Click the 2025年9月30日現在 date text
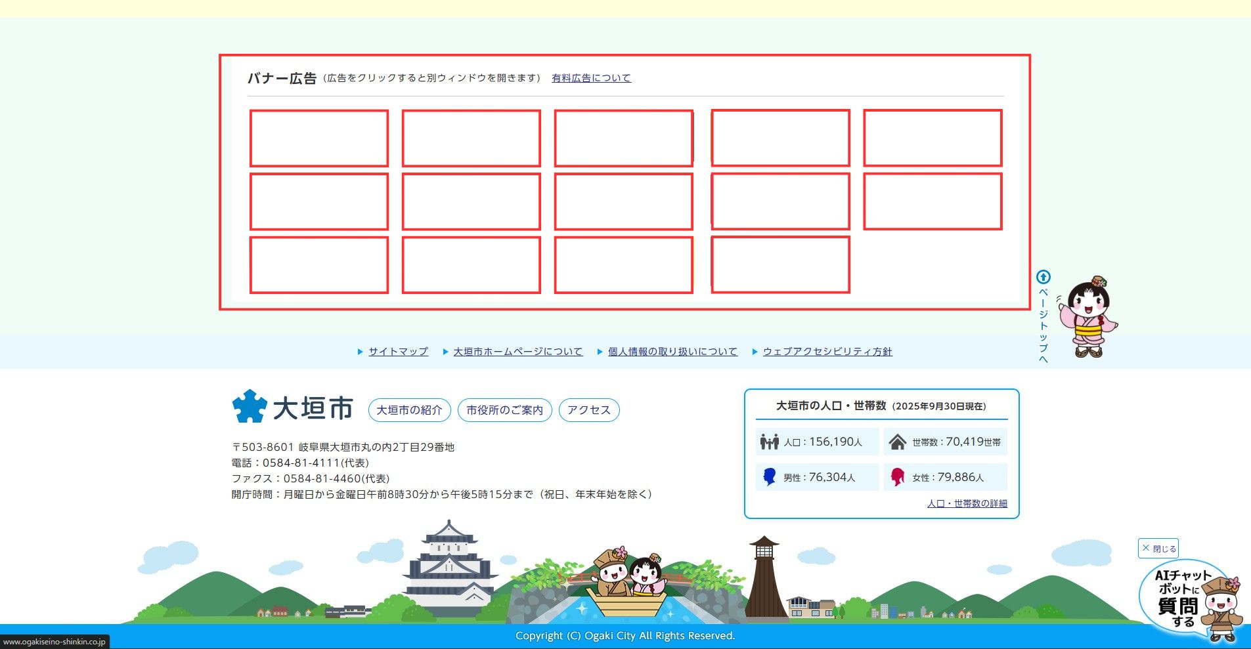This screenshot has width=1251, height=649. pos(938,406)
